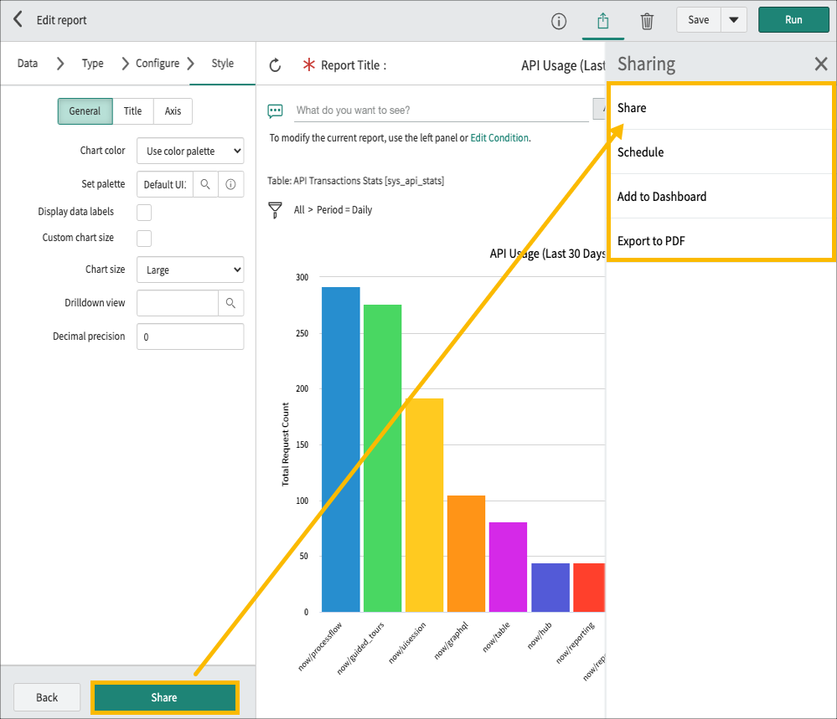
Task: Open the Edit Condition link
Action: click(499, 137)
